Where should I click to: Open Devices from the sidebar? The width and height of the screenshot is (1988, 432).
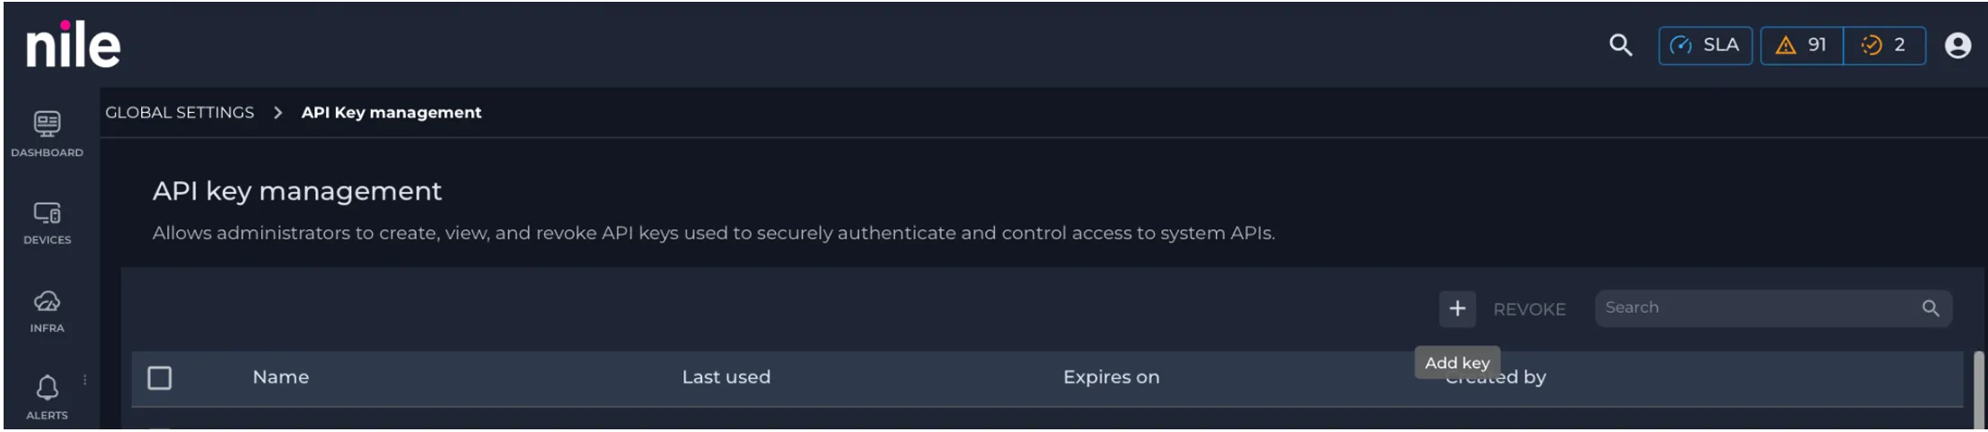point(47,222)
